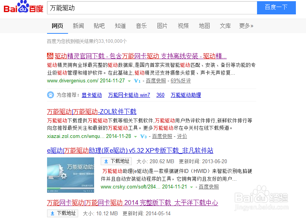Select the 网页 tab

tap(58, 26)
